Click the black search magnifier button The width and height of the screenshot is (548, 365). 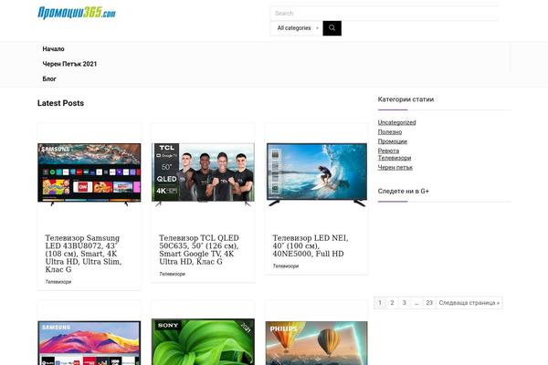[332, 28]
